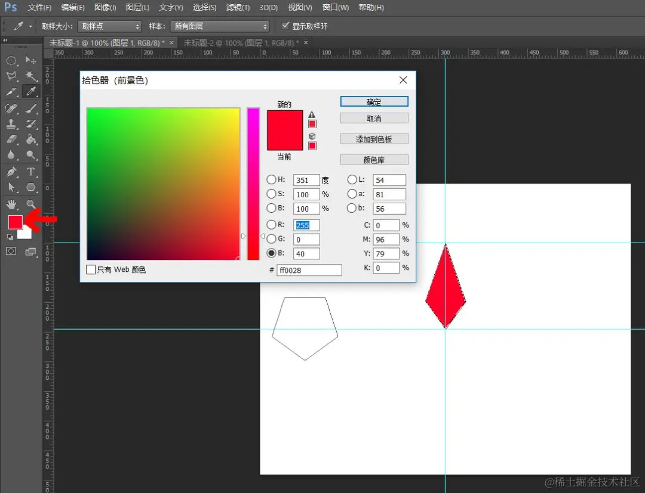The height and width of the screenshot is (493, 645).
Task: Click 添加到色板 button
Action: point(374,139)
